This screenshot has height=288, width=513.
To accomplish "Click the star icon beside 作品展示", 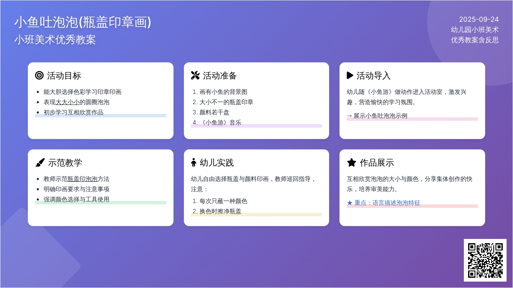I will coord(351,163).
